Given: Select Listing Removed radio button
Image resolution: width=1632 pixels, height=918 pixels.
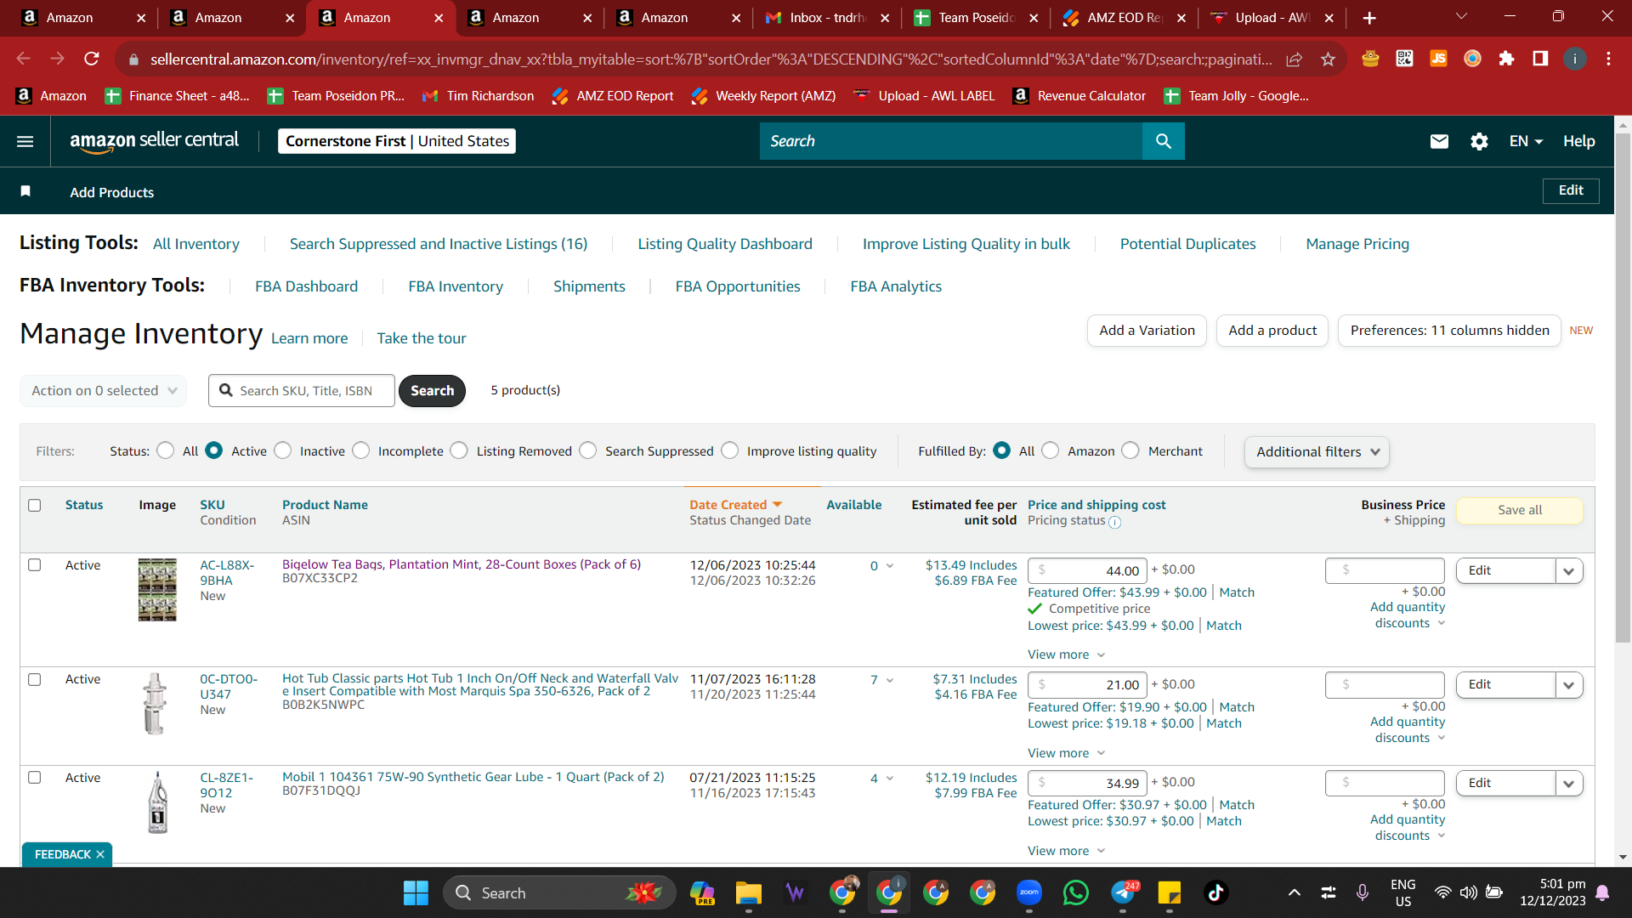Looking at the screenshot, I should (459, 450).
